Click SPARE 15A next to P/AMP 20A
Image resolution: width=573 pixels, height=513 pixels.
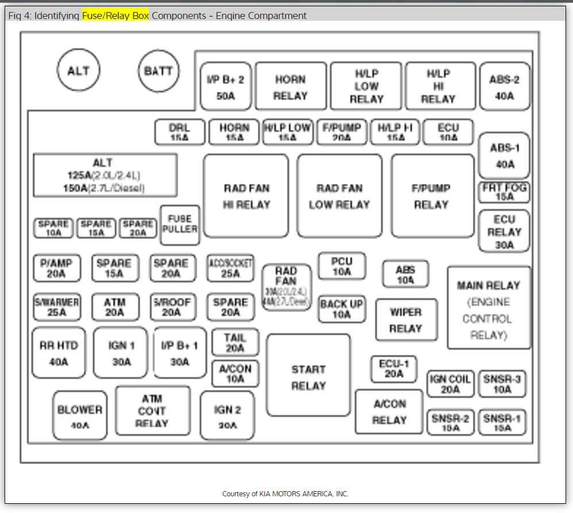click(x=115, y=268)
